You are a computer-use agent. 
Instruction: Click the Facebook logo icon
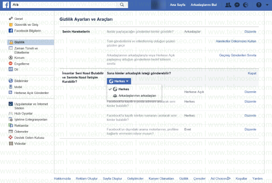click(x=6, y=5)
